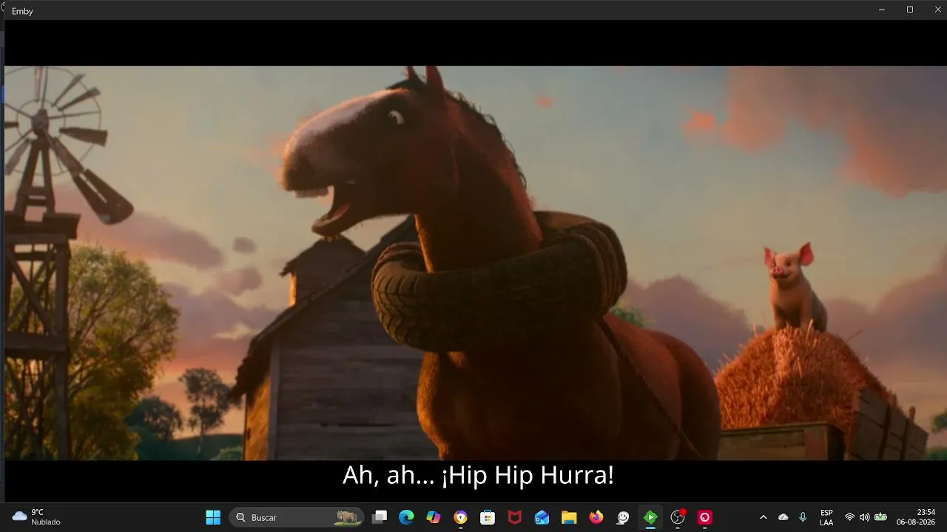947x532 pixels.
Task: Open Microsoft Store from the taskbar
Action: (488, 517)
